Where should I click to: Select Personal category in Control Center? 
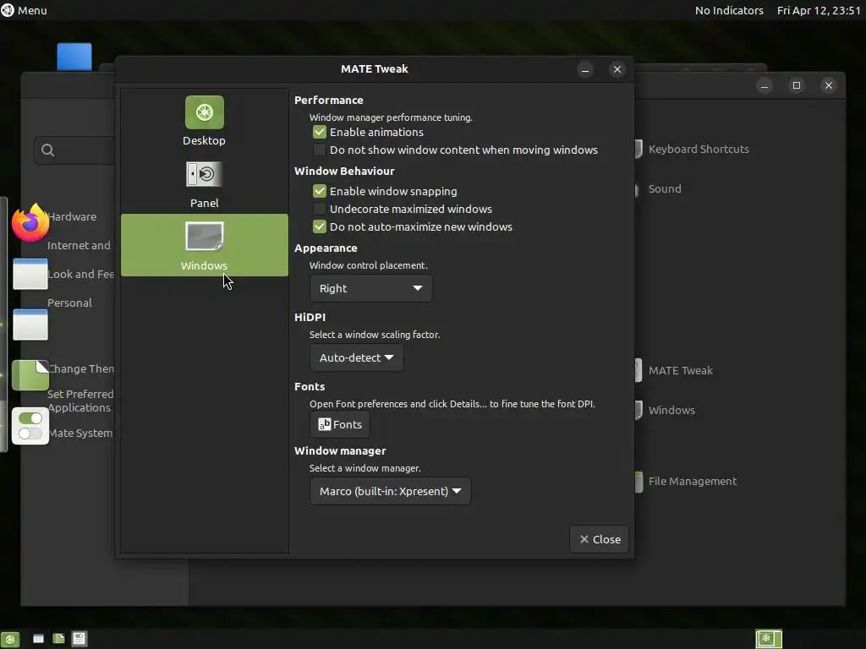(69, 303)
